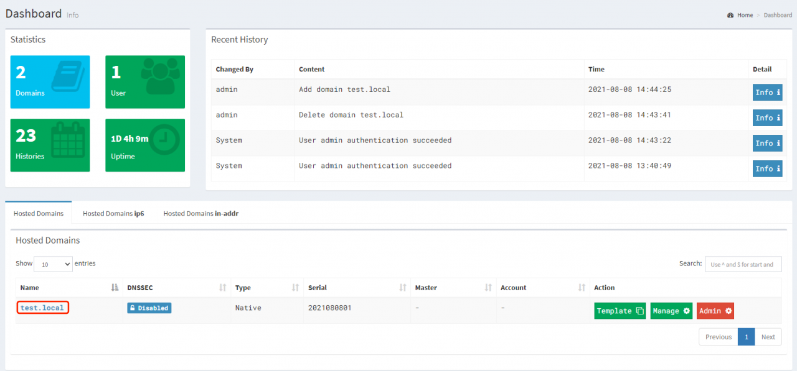Image resolution: width=797 pixels, height=371 pixels.
Task: Click the Previous pagination button
Action: [719, 337]
